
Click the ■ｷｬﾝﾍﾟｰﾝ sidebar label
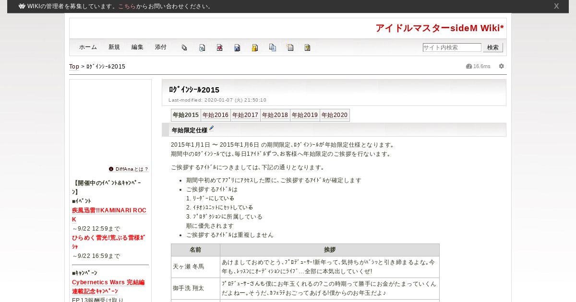tap(84, 273)
